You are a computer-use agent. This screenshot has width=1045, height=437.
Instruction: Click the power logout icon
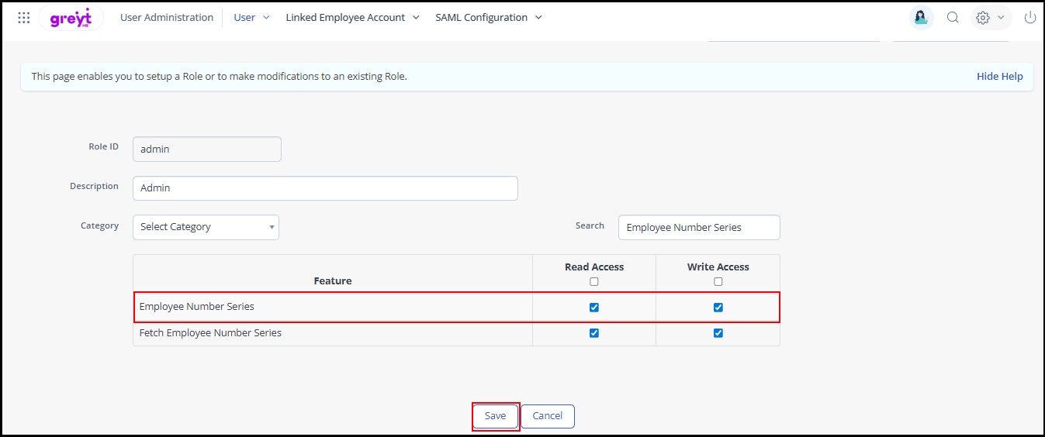pyautogui.click(x=1030, y=18)
